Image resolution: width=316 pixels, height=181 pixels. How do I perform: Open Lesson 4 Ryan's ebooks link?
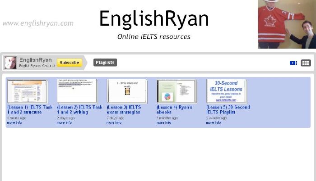[174, 109]
